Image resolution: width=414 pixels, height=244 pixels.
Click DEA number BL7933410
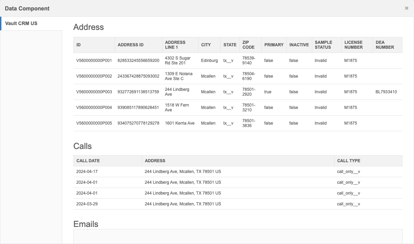tap(386, 92)
